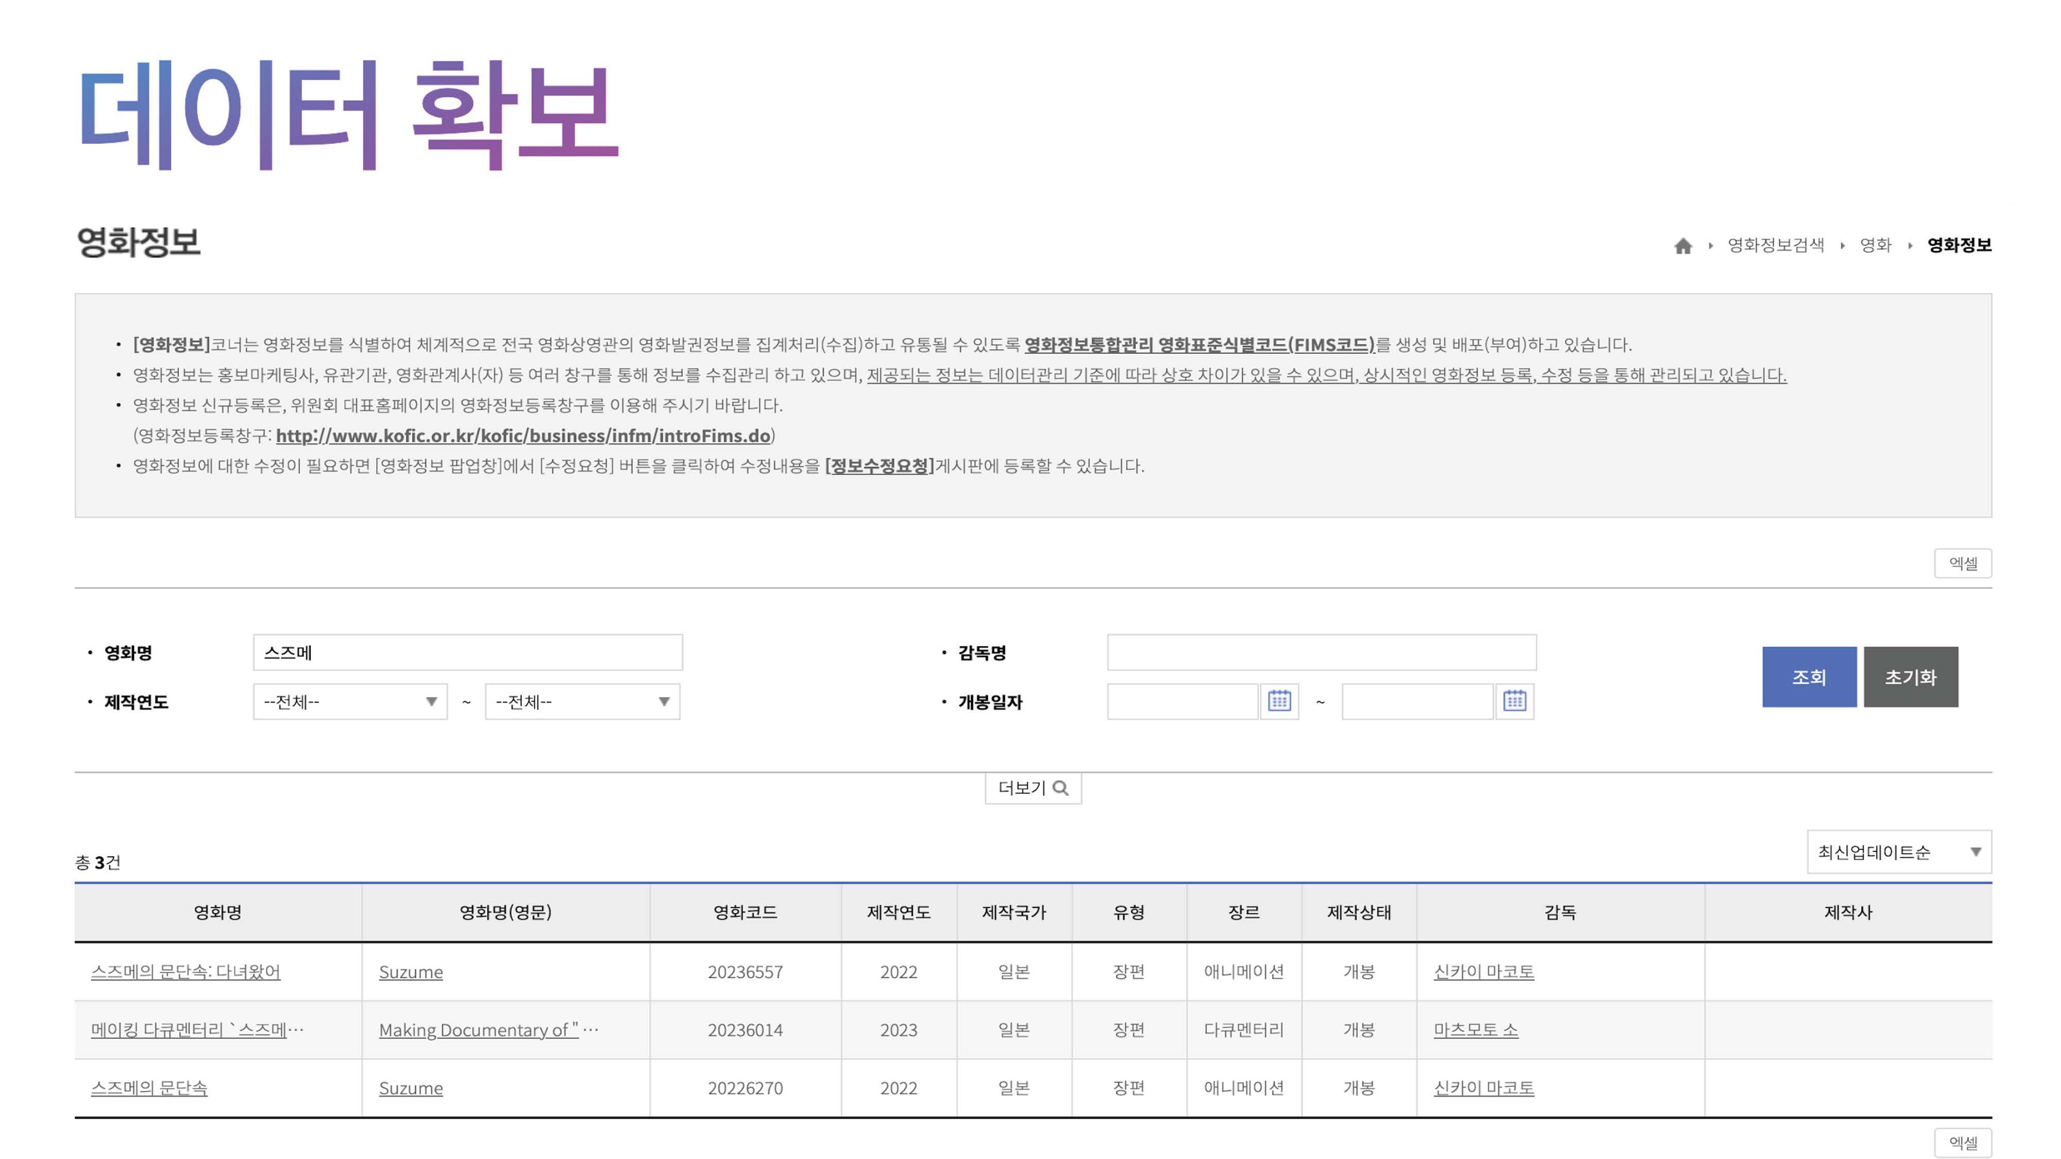Screen dimensions: 2061x1159
Task: Click the 마츠모토 소 director link
Action: [x=1475, y=1030]
